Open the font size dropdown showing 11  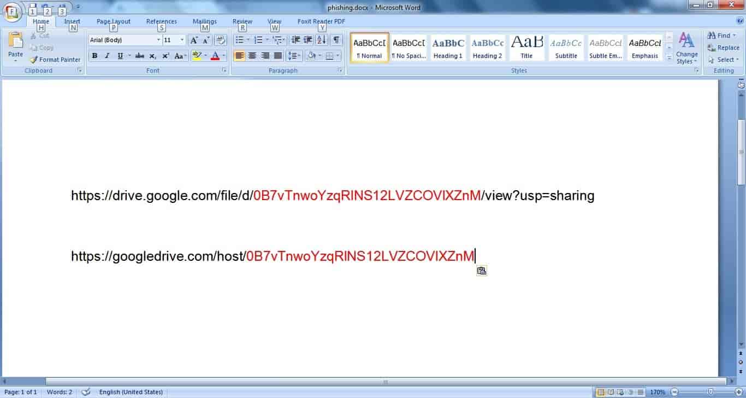(182, 40)
